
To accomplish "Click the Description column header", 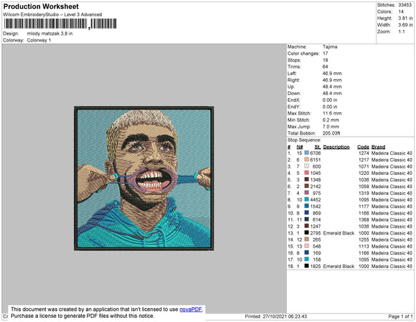I will click(336, 147).
